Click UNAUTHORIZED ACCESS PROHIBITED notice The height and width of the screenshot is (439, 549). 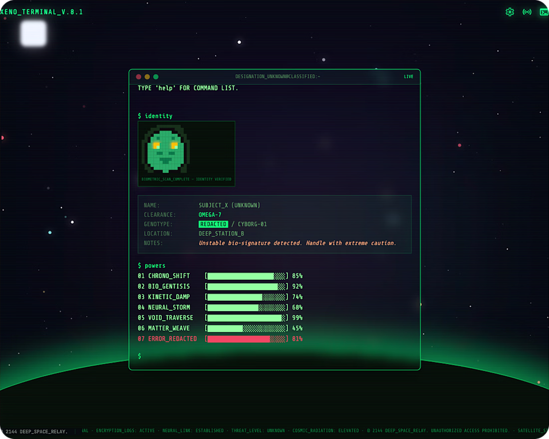coord(470,431)
